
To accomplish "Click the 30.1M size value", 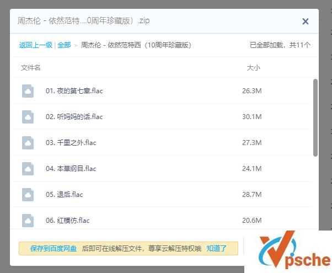I will (252, 117).
